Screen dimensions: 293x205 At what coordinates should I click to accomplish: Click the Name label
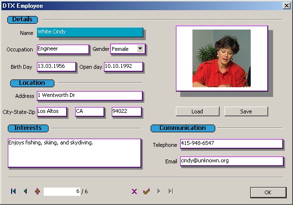[x=27, y=33]
